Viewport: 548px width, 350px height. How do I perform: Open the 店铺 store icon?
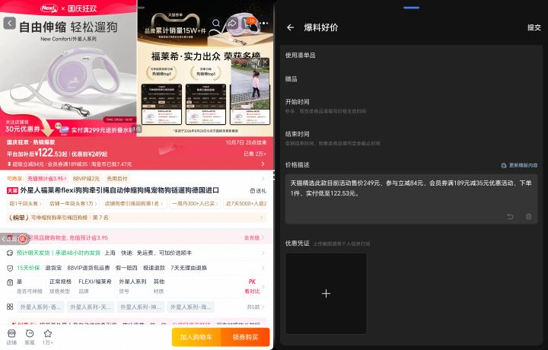[11, 337]
